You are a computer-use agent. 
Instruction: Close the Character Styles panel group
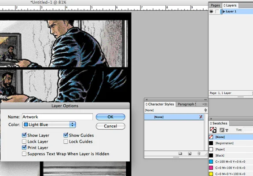pos(147,99)
